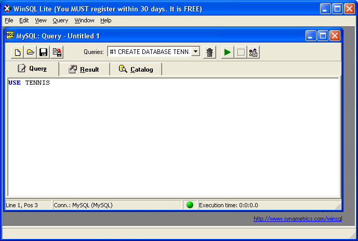The image size is (358, 241).
Task: Open the synametrics.com/winsql link
Action: [298, 219]
